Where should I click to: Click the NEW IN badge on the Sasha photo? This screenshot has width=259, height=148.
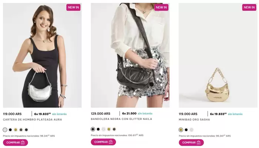pos(249,7)
